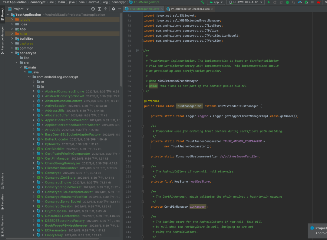Click Apply Code Changes icon
Image resolution: width=327 pixels, height=240 pixels.
coord(281,2)
